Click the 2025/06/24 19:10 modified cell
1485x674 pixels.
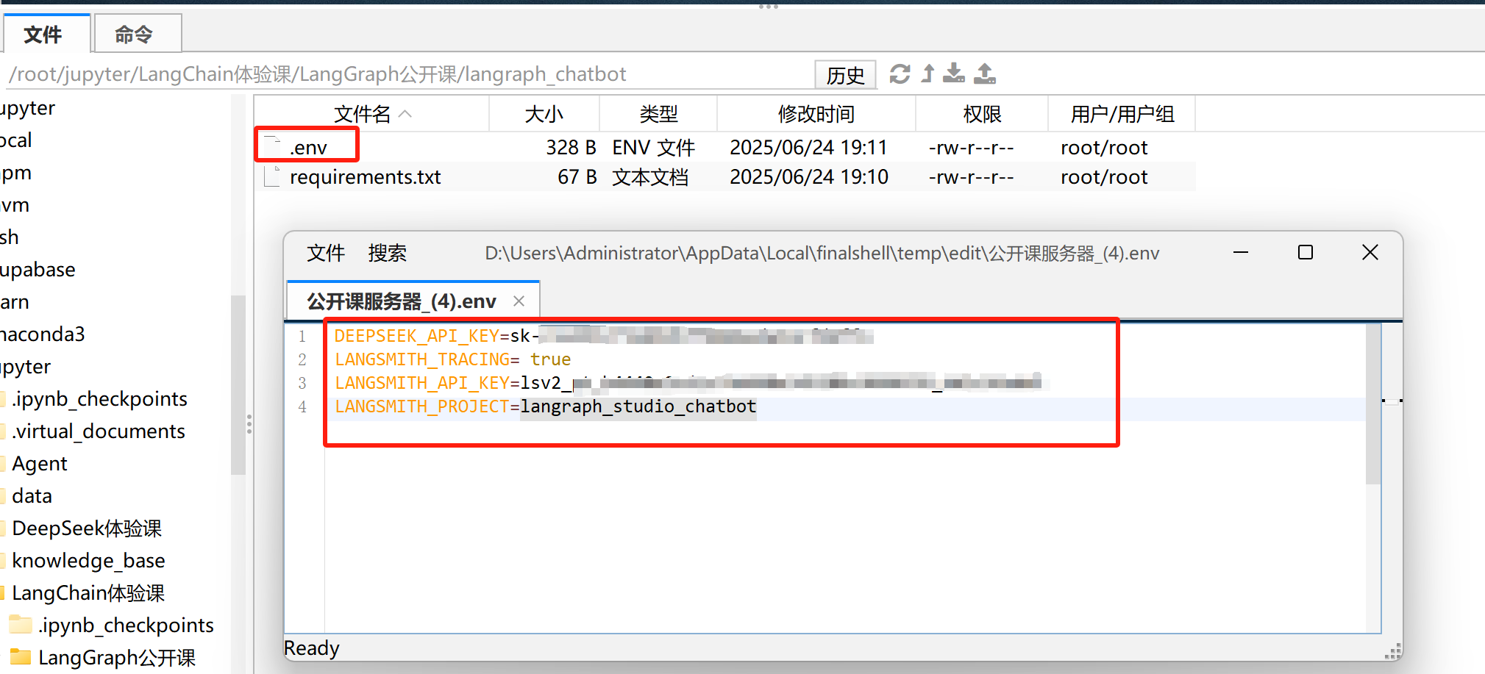809,177
